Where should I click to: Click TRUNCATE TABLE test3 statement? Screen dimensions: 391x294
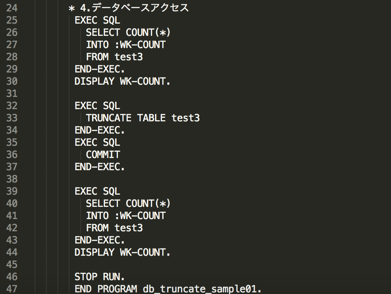(x=143, y=118)
